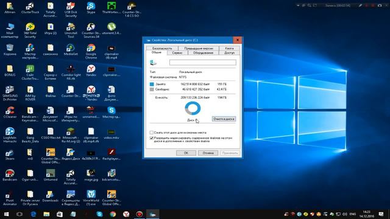This screenshot has width=390, height=219.
Task: Open the Store icon on the taskbar
Action: click(60, 214)
